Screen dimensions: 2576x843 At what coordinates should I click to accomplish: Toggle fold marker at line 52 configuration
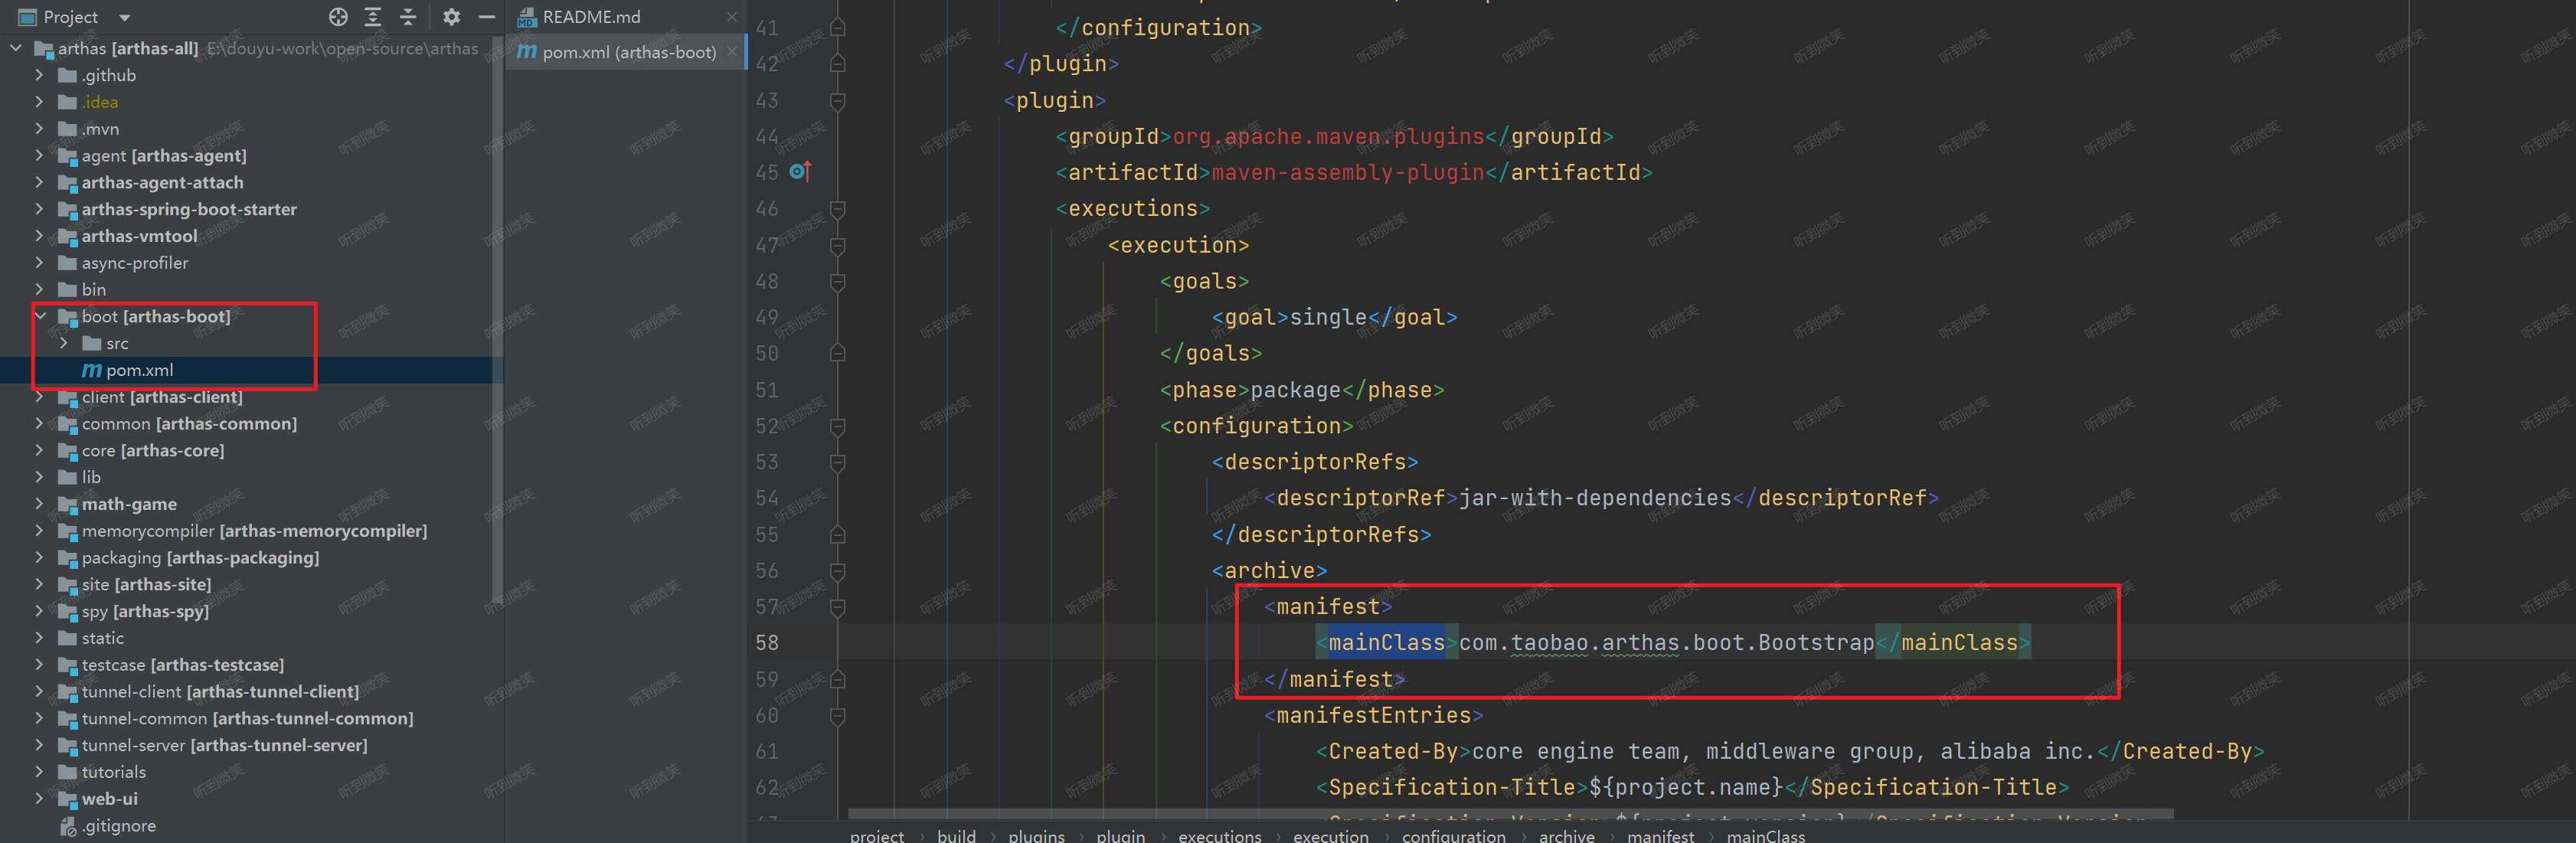click(838, 426)
